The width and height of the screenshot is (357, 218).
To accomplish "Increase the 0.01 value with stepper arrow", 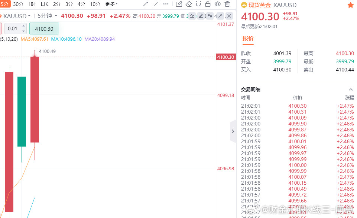I will point(23,26).
